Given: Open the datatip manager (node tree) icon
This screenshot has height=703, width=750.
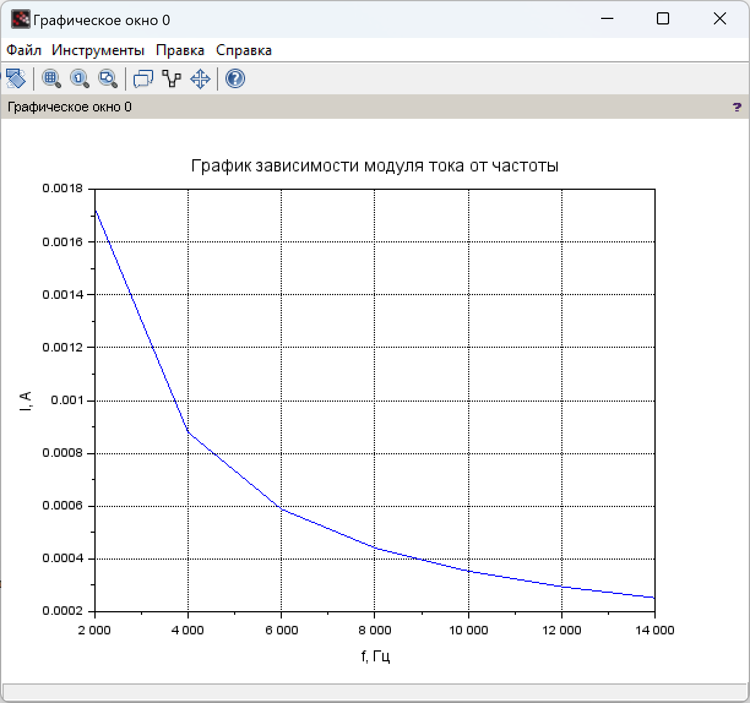Looking at the screenshot, I should pyautogui.click(x=172, y=78).
